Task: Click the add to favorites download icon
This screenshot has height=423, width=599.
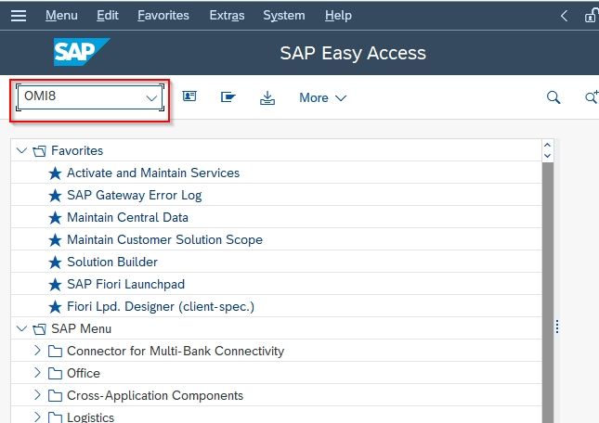Action: pos(267,97)
